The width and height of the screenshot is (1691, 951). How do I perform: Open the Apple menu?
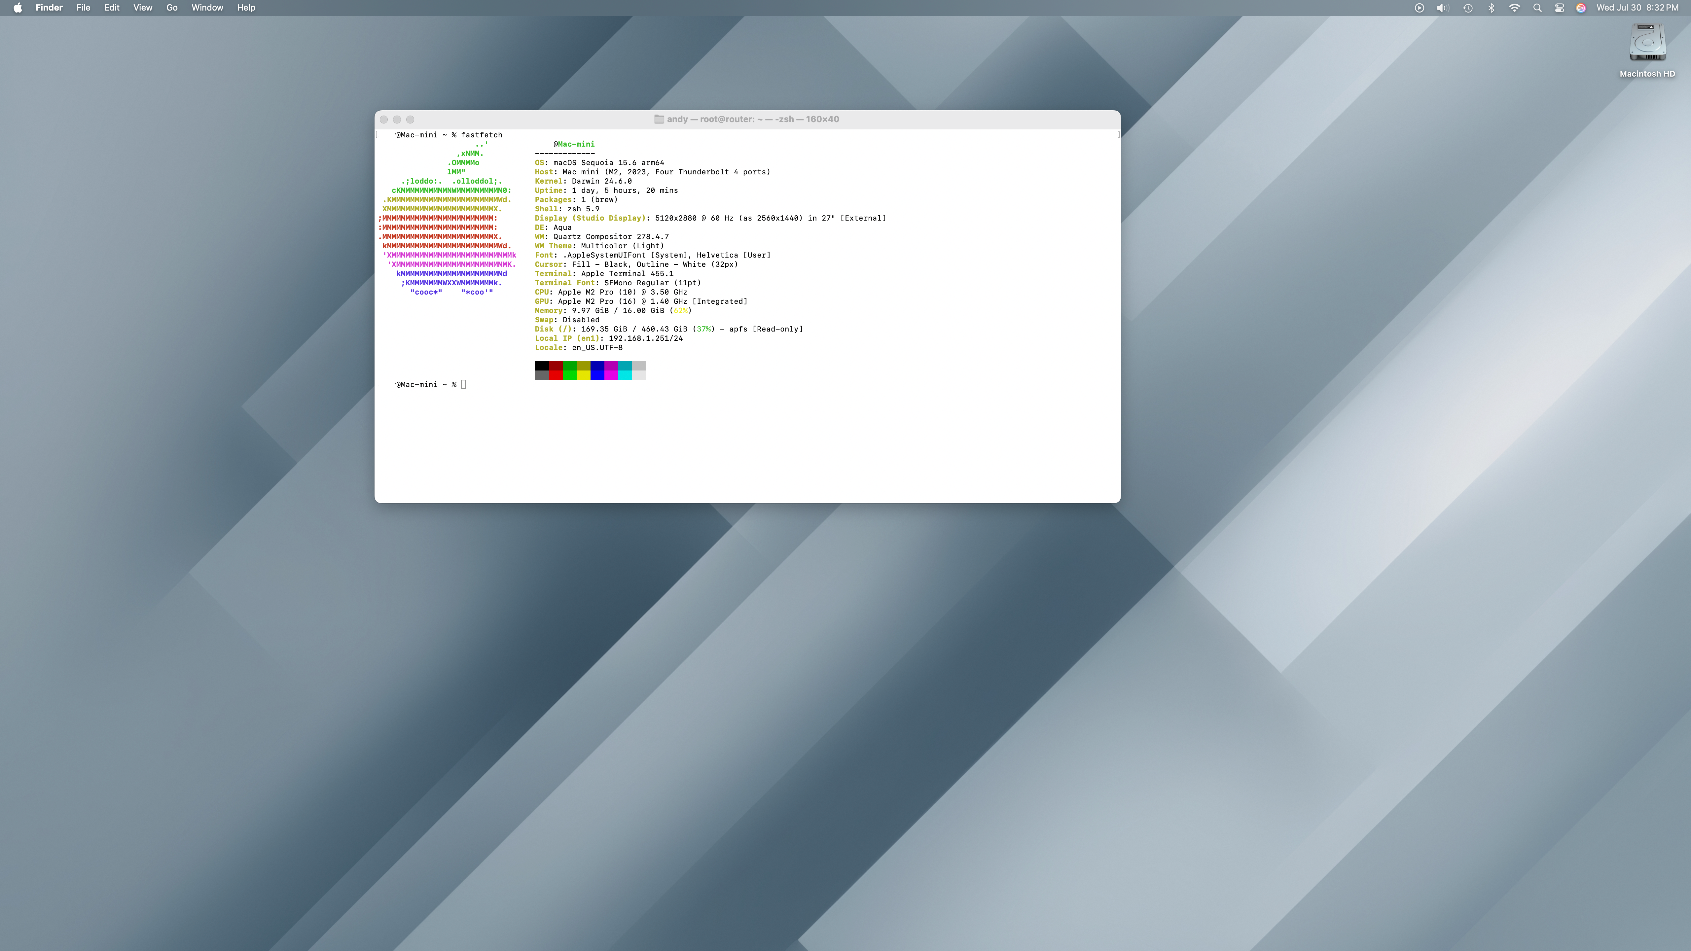18,8
